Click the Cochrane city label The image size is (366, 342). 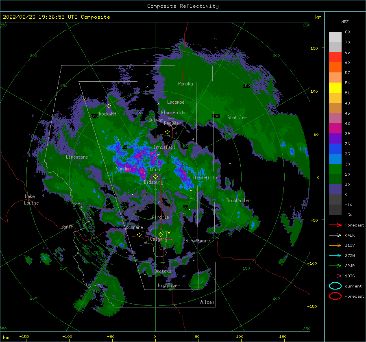(133, 227)
